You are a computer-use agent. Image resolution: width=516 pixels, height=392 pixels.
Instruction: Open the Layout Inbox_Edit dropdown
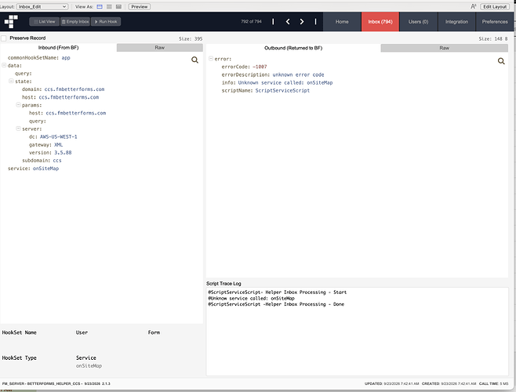(42, 6)
